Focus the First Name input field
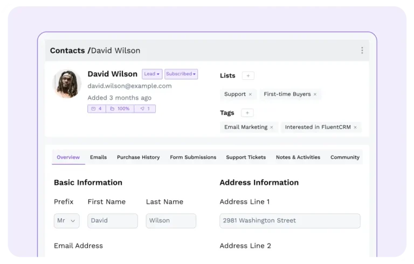 tap(113, 221)
